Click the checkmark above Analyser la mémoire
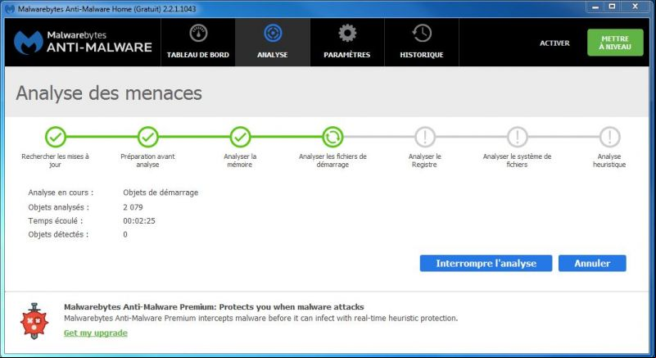Viewport: 656px width, 358px height. 240,137
